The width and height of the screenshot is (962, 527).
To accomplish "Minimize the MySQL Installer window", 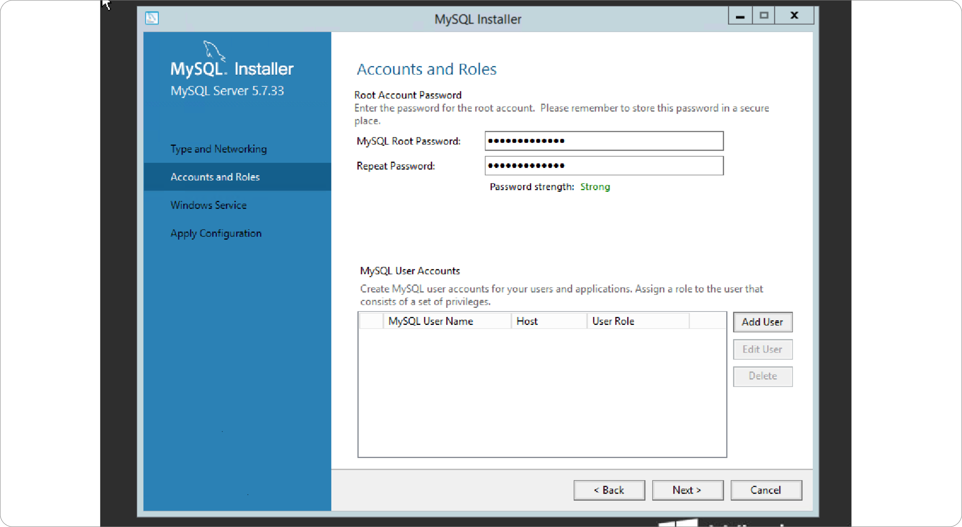I will (740, 15).
